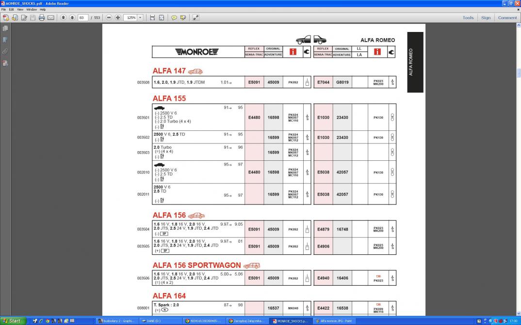
Task: Go to previous page with the up arrow
Action: [63, 17]
